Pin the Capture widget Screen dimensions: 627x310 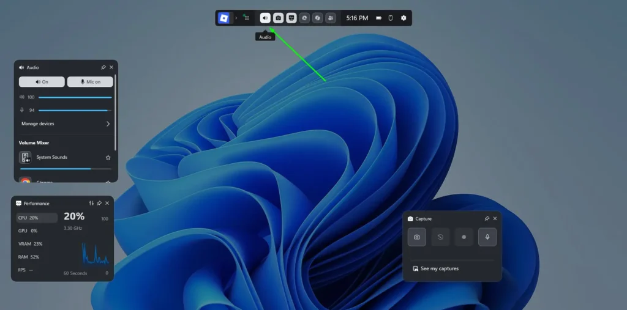pos(487,218)
